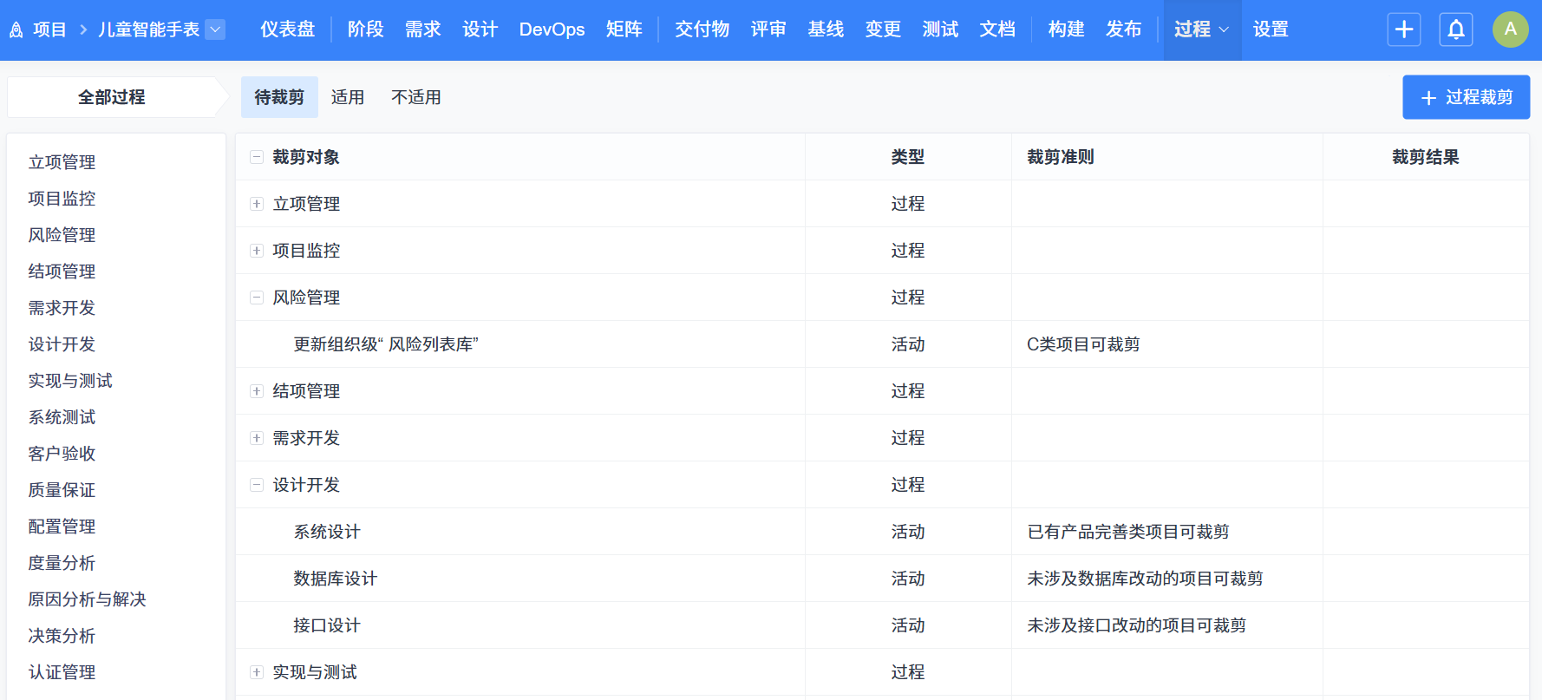Expand the 实现与测试 row
Screen dimensions: 1542x700
[x=257, y=672]
